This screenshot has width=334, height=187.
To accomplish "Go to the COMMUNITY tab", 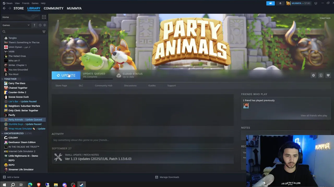I will point(53,8).
